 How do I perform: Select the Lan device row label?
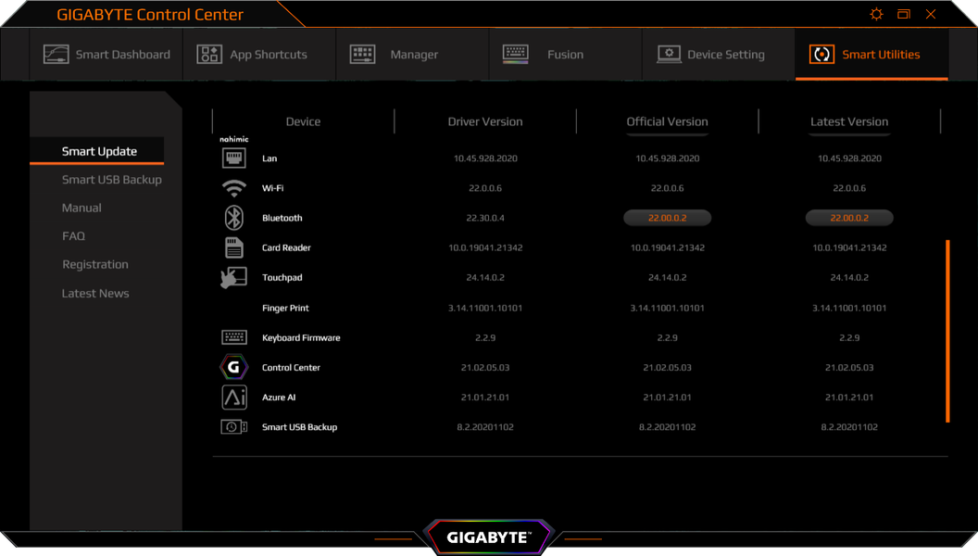tap(270, 158)
